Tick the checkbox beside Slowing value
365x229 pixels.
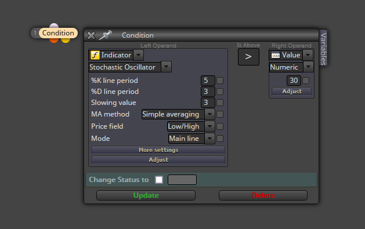tap(220, 103)
